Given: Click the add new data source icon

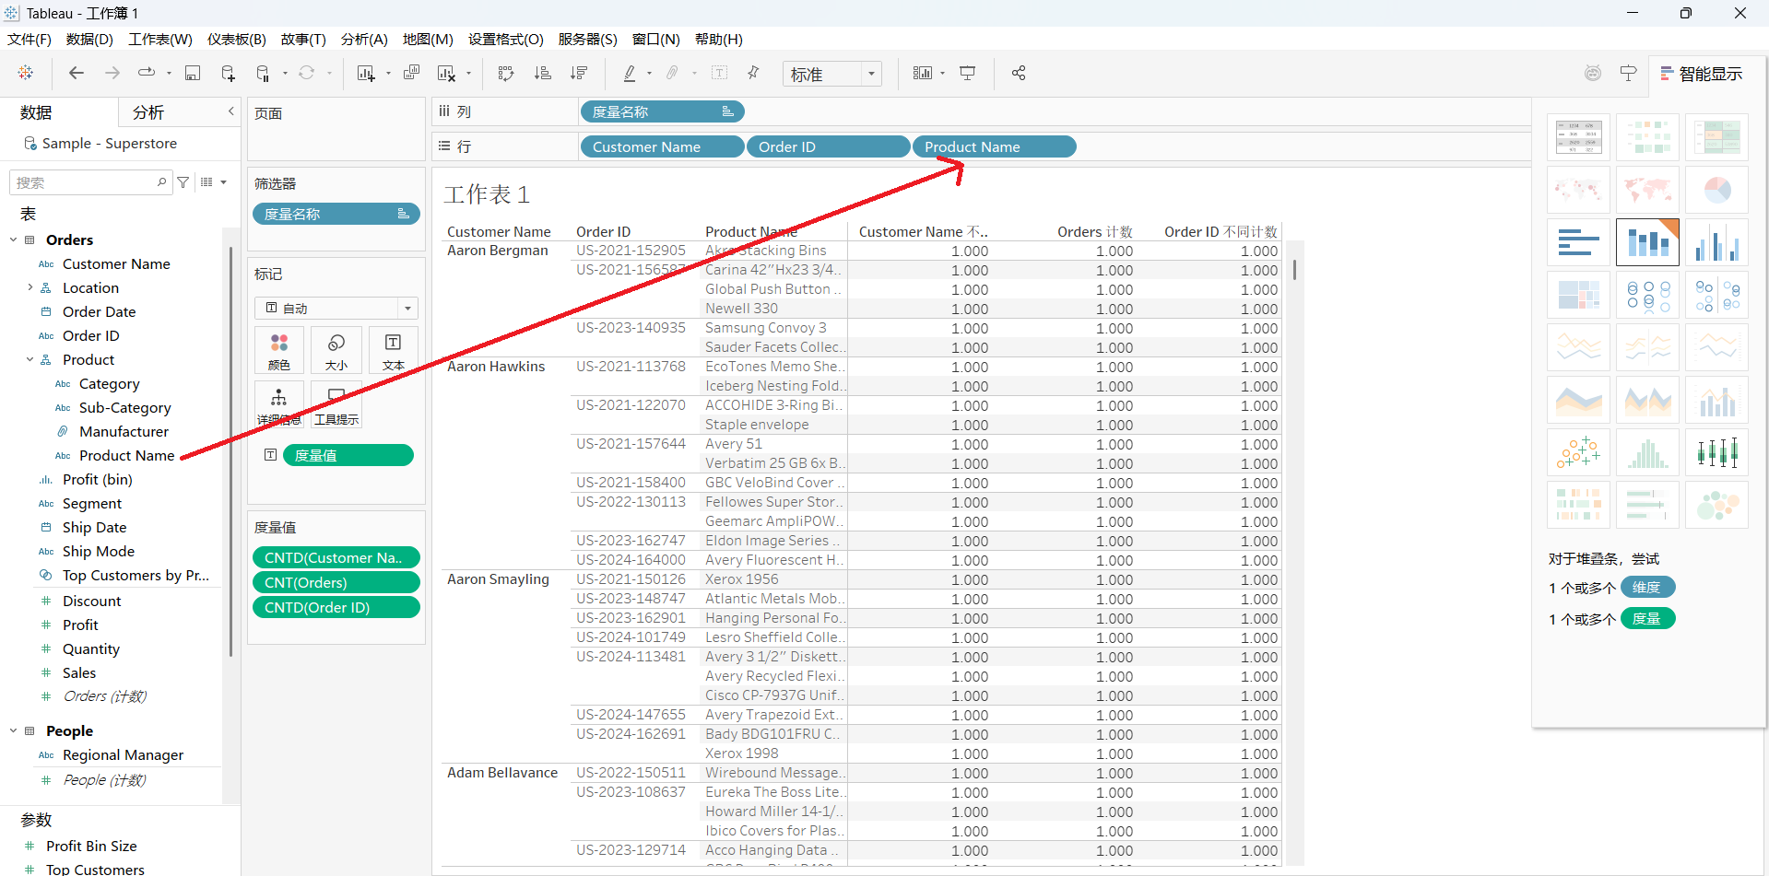Looking at the screenshot, I should point(228,73).
